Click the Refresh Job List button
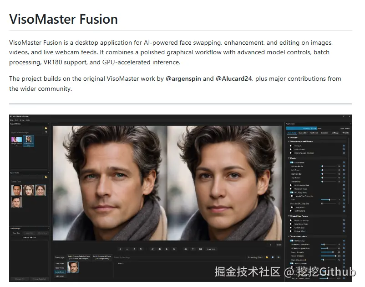Screen dimensions: 365x287 click(x=30, y=237)
